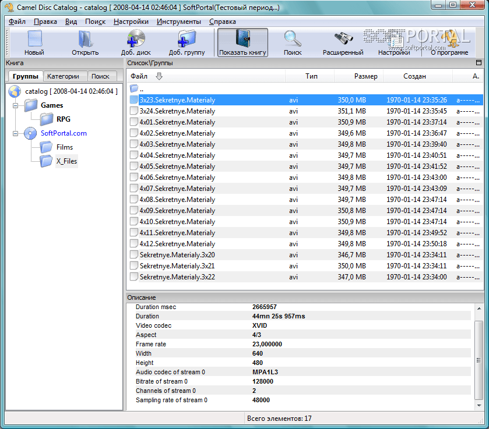Collapse the SoftPortal.com tree node
This screenshot has height=429, width=489.
15,134
